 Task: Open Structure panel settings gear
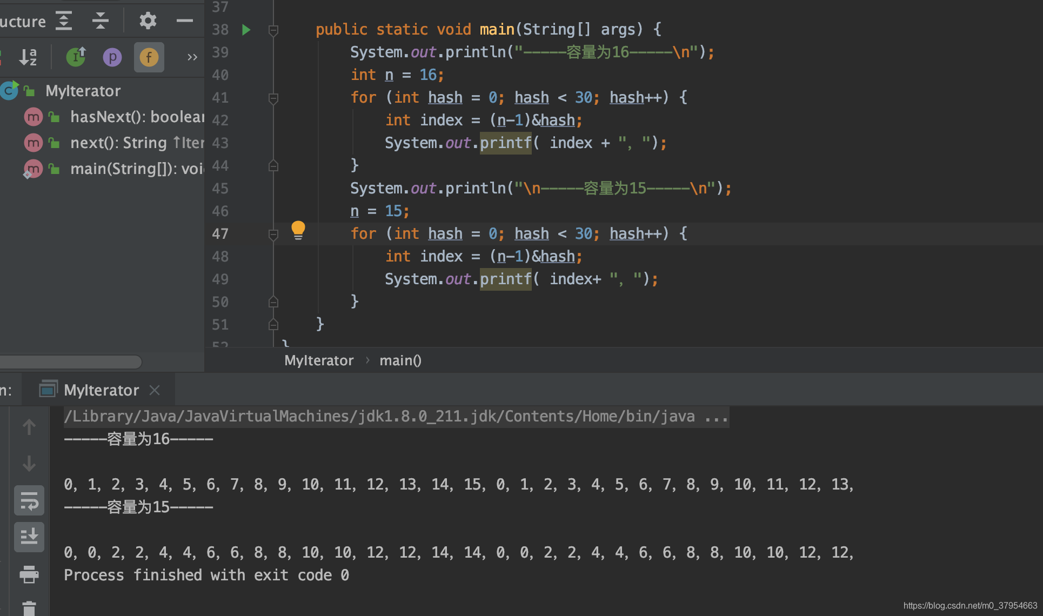point(148,21)
